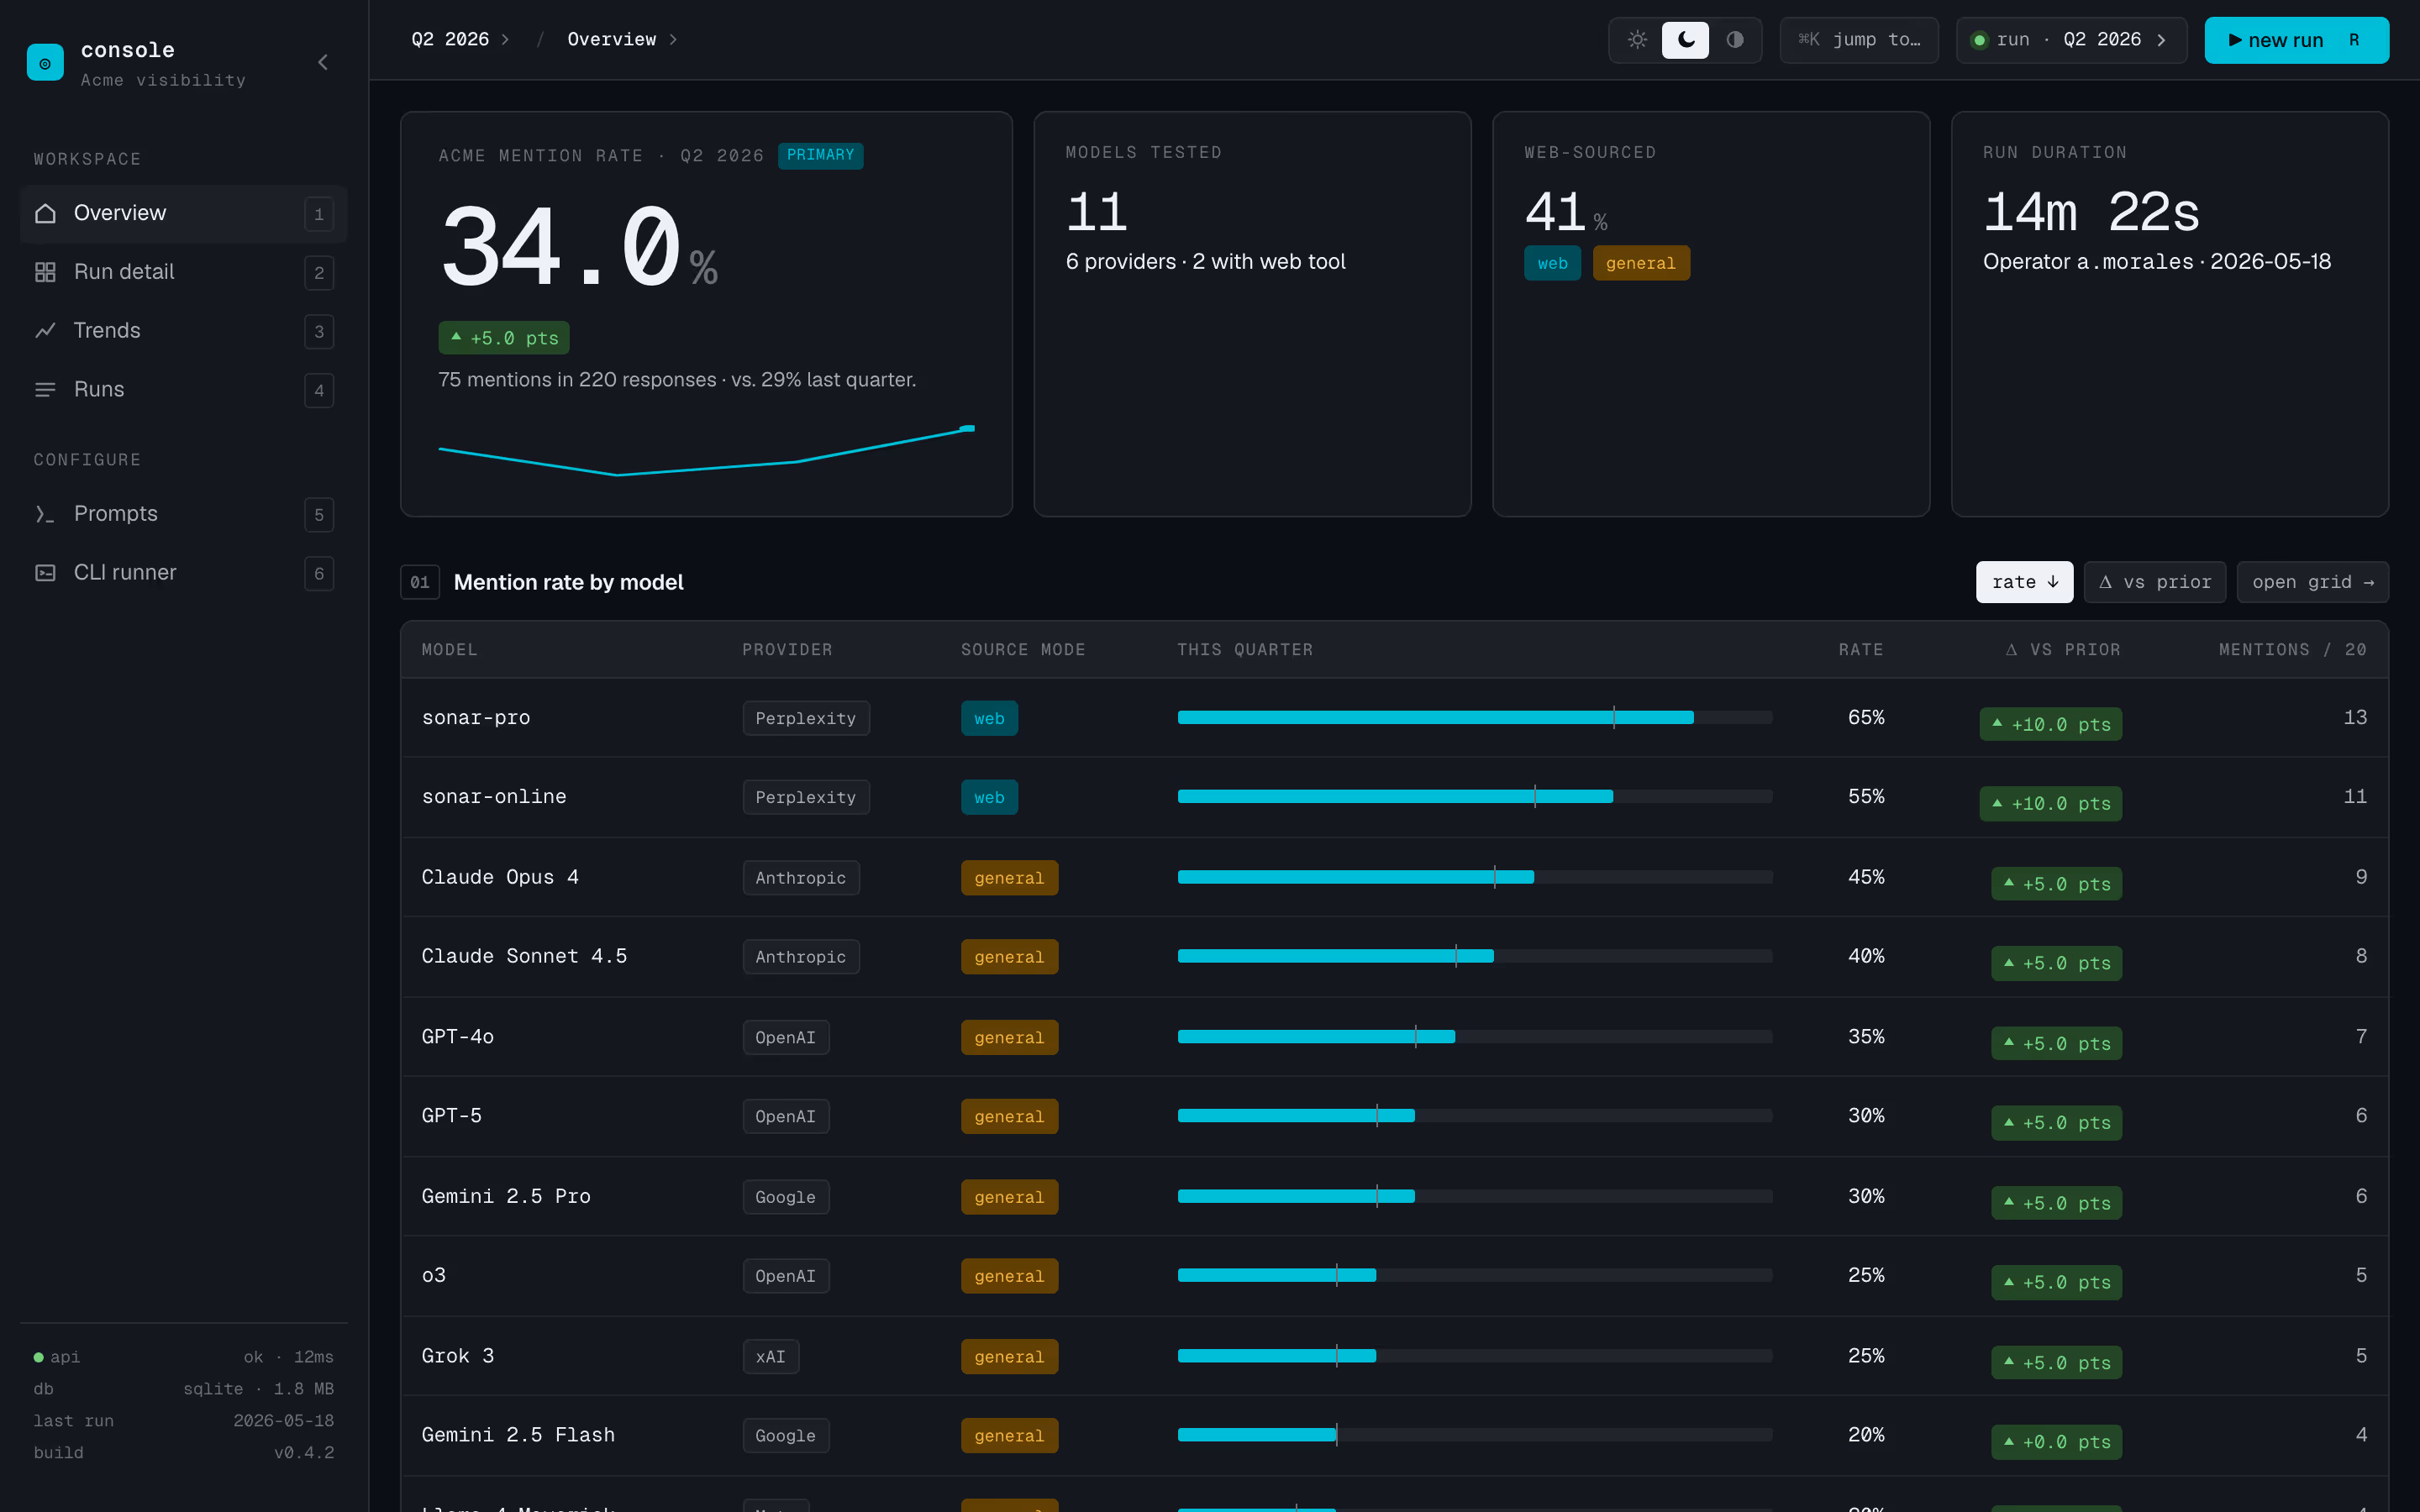Click the Runs list icon

coord(45,390)
